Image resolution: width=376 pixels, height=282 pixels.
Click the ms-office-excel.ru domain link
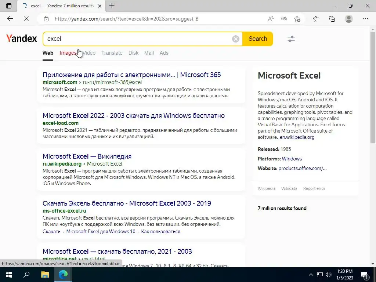point(64,211)
